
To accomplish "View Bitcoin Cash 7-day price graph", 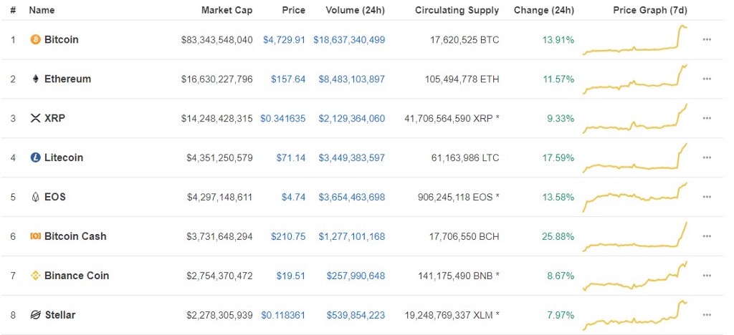I will (x=635, y=236).
